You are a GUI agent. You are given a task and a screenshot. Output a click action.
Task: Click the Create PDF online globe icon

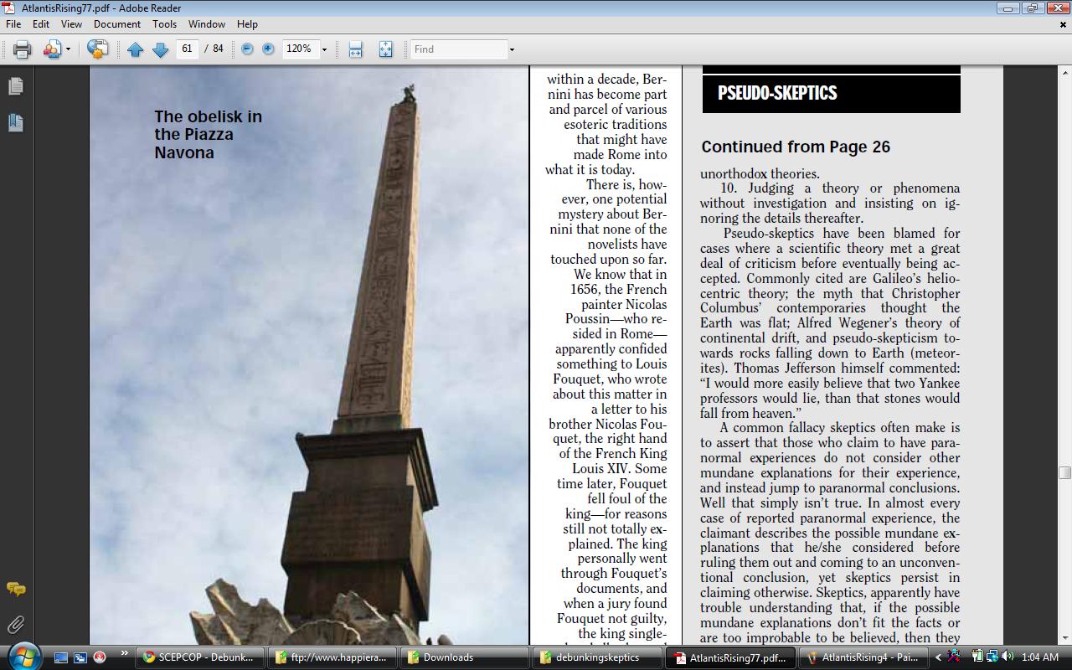[97, 49]
